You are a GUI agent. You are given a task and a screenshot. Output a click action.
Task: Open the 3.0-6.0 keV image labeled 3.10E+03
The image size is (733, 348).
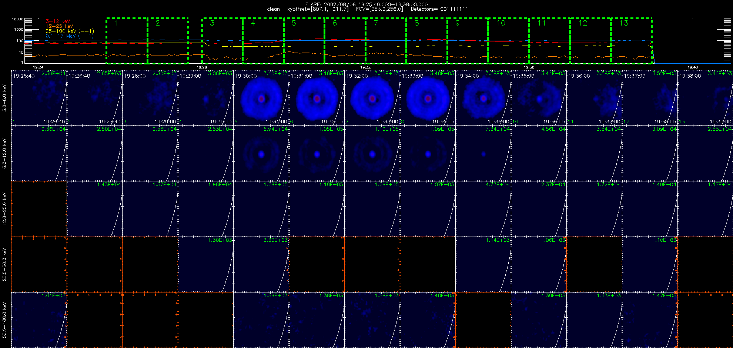pyautogui.click(x=261, y=98)
